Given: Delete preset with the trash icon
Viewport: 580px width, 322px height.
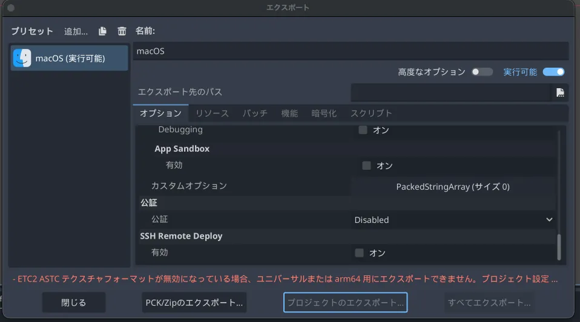Looking at the screenshot, I should (122, 31).
